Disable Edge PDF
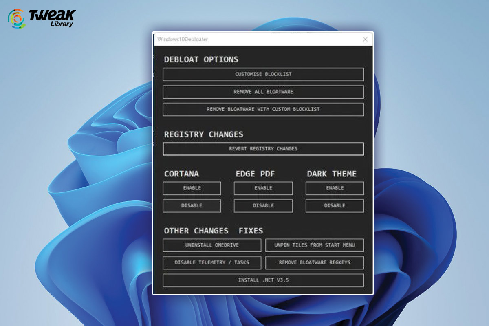489x326 pixels. tap(263, 206)
